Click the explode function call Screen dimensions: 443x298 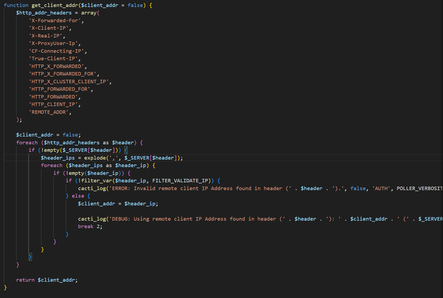coord(95,158)
